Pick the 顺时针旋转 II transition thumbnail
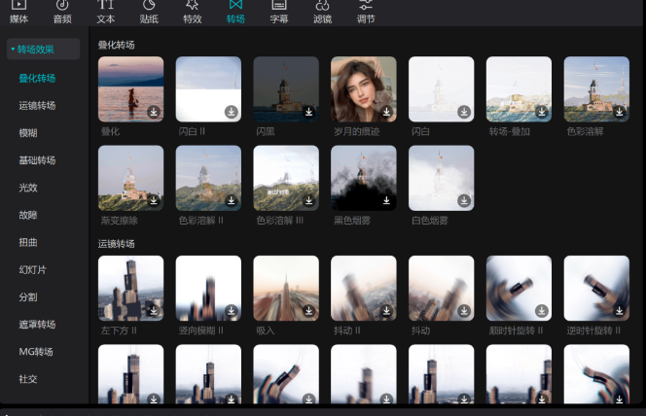 point(518,288)
